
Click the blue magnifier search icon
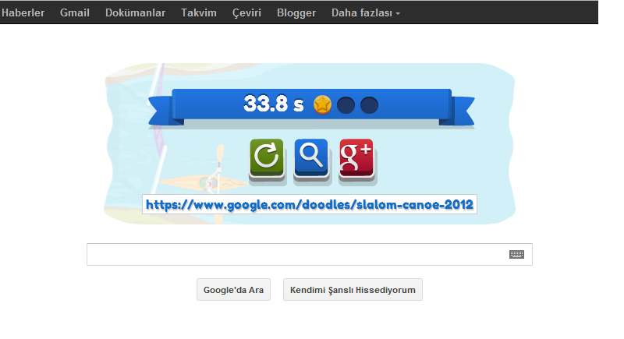311,158
